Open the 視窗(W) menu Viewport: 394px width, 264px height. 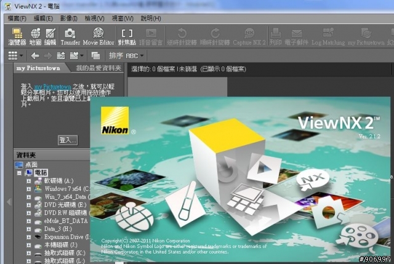coord(123,18)
